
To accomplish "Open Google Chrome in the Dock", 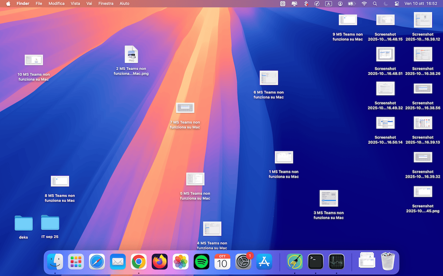I will pyautogui.click(x=139, y=261).
